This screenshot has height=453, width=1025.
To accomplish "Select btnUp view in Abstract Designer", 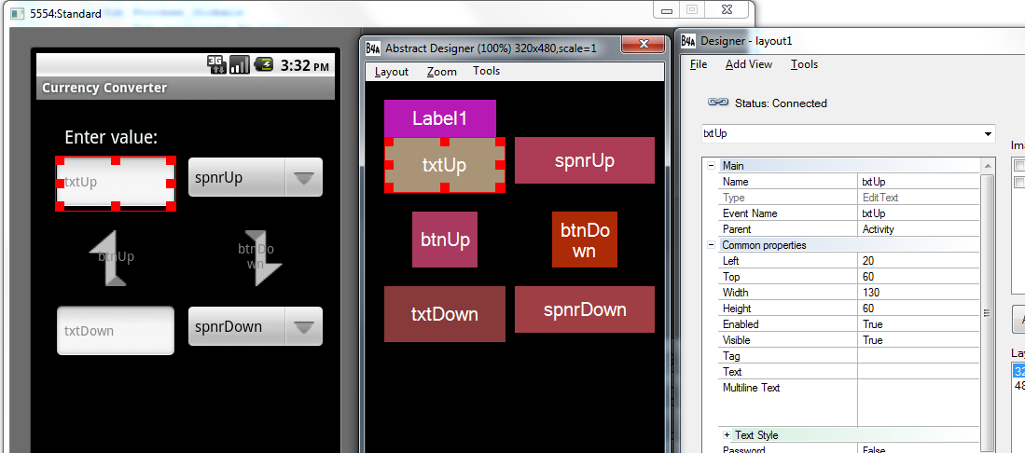I will [445, 240].
